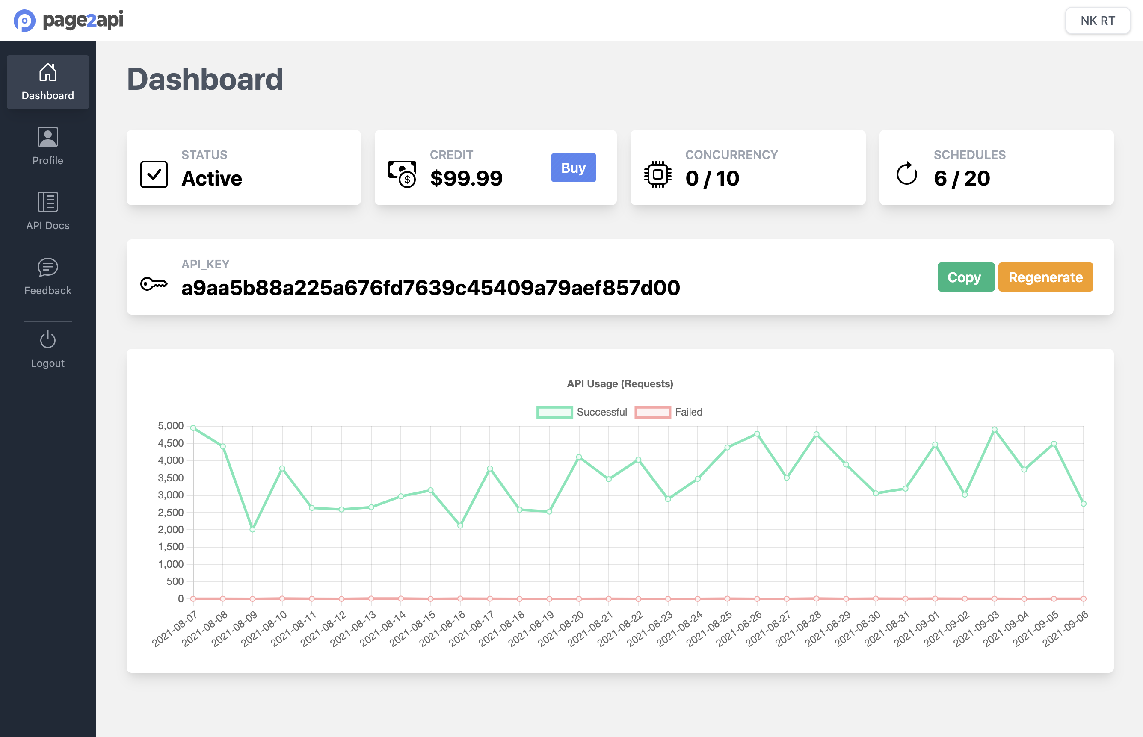Click the green Successful legend swatch
The width and height of the screenshot is (1143, 737).
(554, 412)
